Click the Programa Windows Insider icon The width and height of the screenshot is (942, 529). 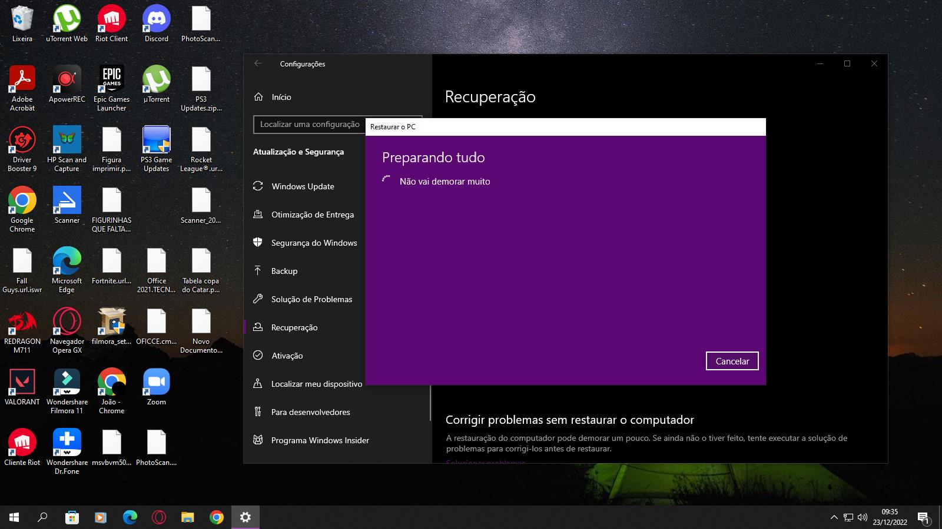[x=258, y=440]
